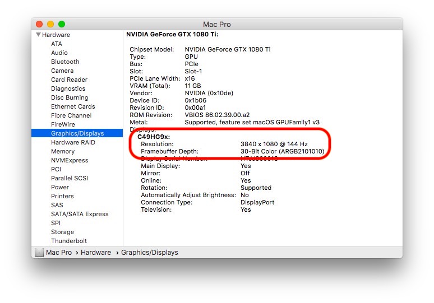Click the PCIe Lane Width value x16
Viewport: 434px width, 303px height.
190,78
